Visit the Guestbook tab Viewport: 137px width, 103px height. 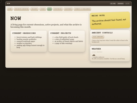click(x=58, y=9)
